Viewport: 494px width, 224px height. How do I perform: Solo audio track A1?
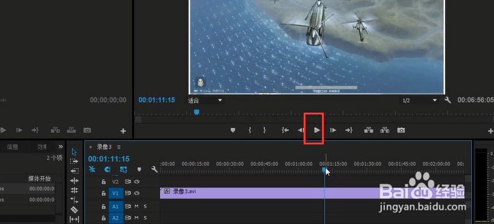tap(145, 207)
